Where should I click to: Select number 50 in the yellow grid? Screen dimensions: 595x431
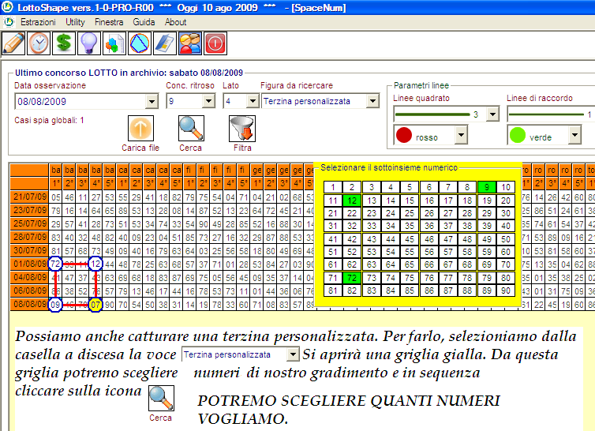click(506, 239)
